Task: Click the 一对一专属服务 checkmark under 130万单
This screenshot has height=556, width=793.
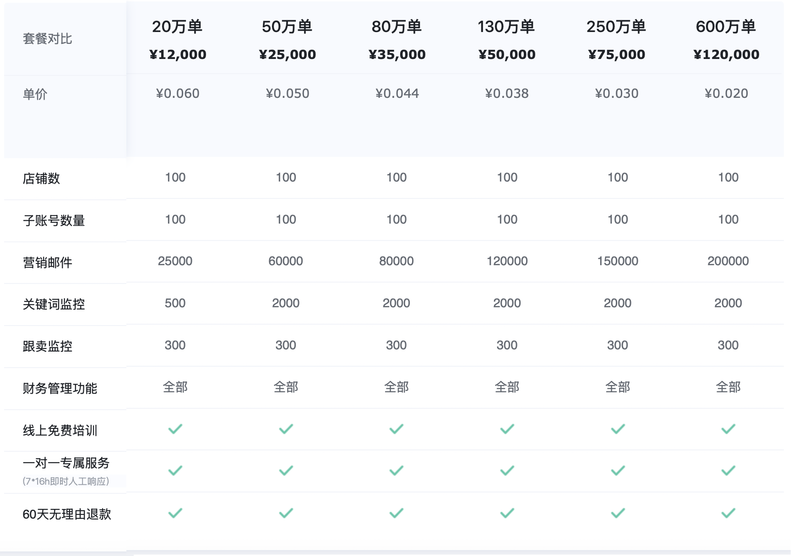Action: pyautogui.click(x=507, y=470)
